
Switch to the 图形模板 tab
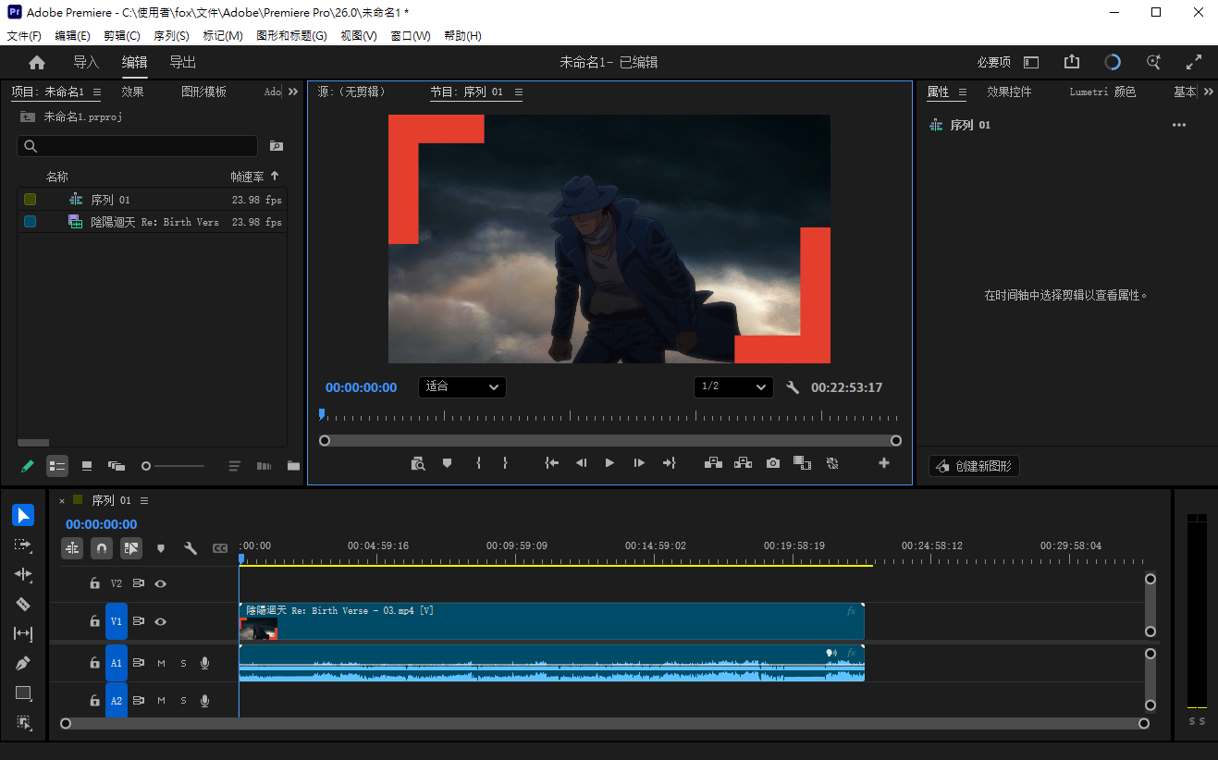click(203, 92)
